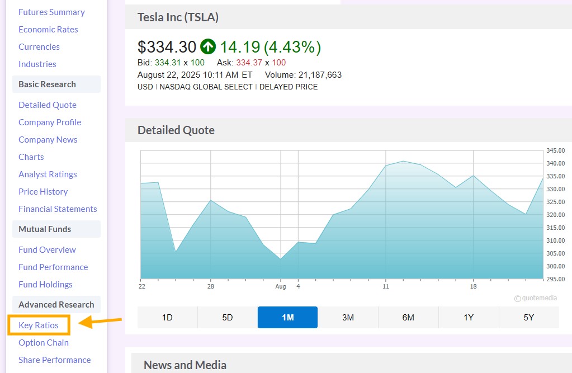Image resolution: width=572 pixels, height=373 pixels.
Task: Click the 14.19 (4.43%) change value
Action: point(270,47)
